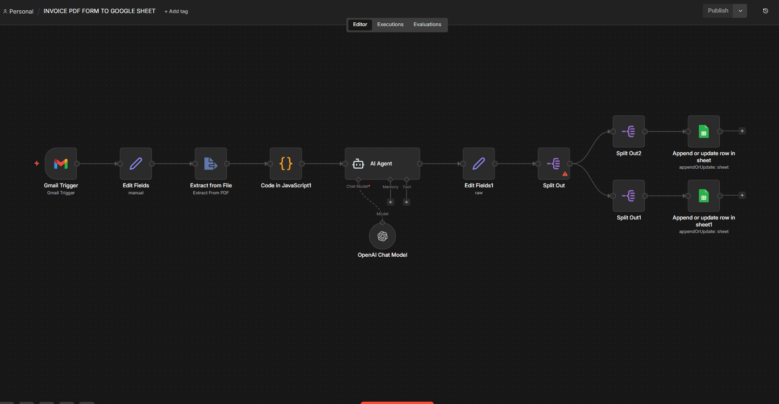Image resolution: width=779 pixels, height=404 pixels.
Task: Open the Gmail Trigger node
Action: tap(61, 164)
